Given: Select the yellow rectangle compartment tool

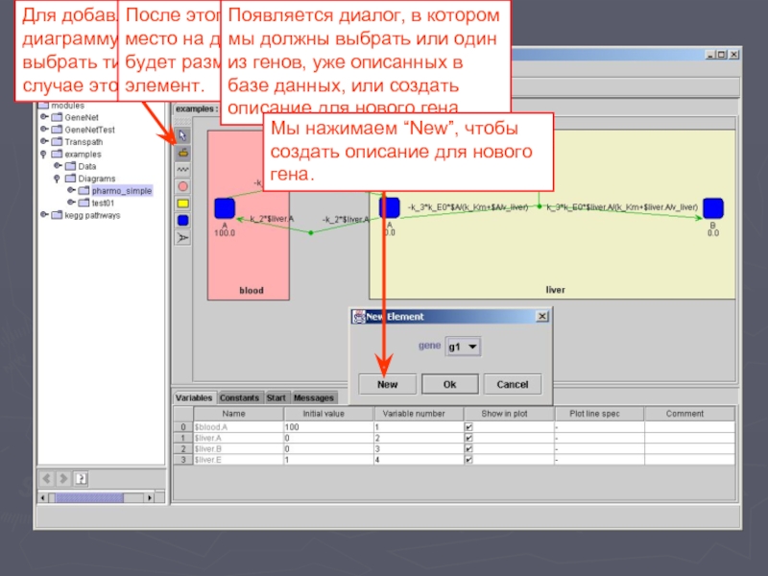Looking at the screenshot, I should (x=182, y=204).
